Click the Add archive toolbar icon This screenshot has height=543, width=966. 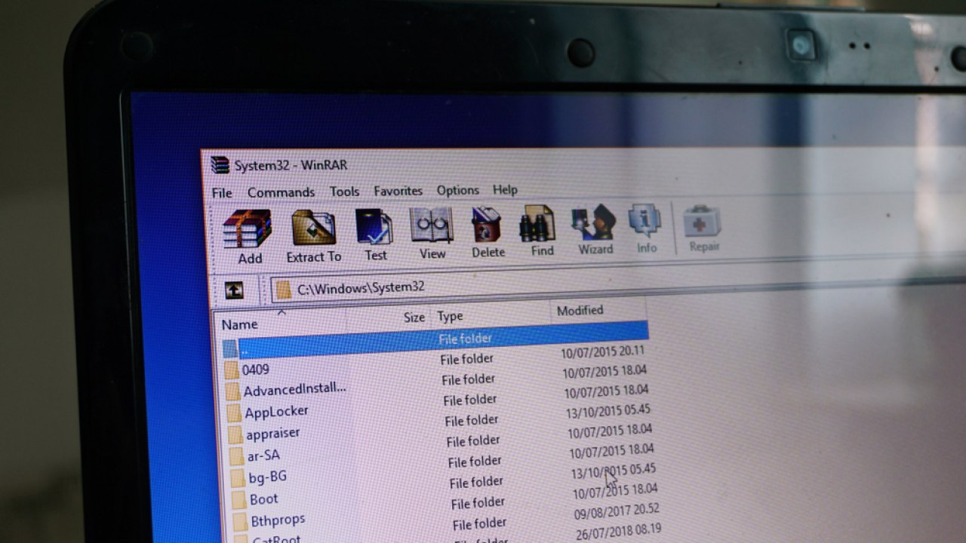pos(248,230)
